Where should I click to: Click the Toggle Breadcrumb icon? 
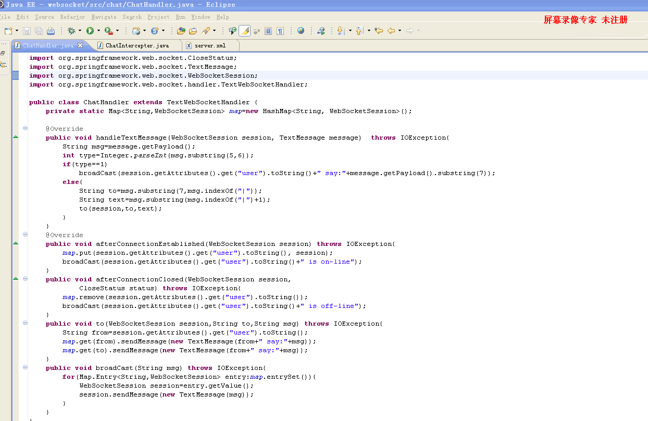[x=233, y=31]
